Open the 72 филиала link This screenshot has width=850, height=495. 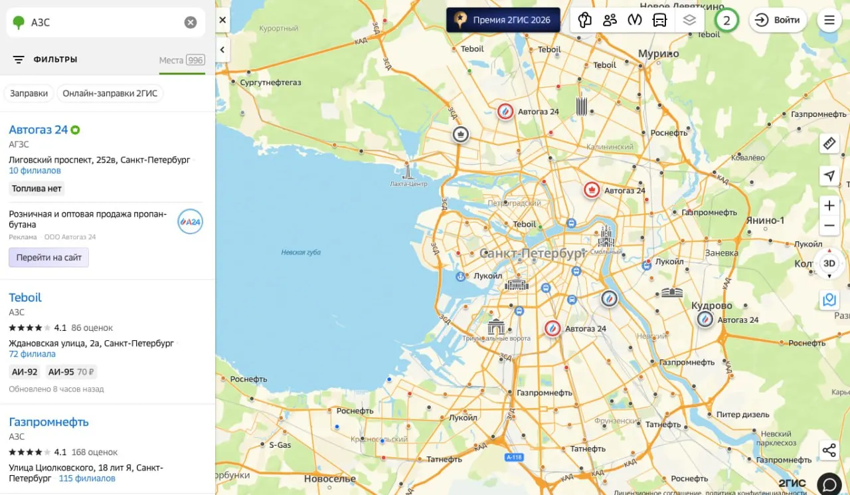point(32,354)
